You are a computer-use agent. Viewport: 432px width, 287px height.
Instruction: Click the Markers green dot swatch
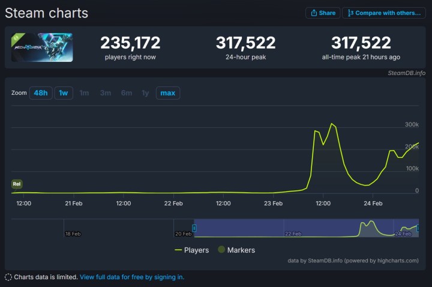coord(221,250)
